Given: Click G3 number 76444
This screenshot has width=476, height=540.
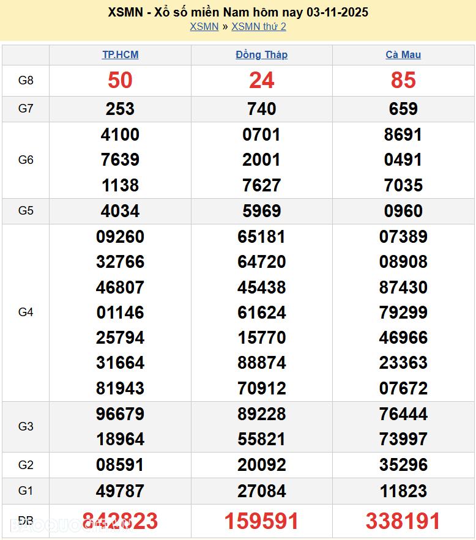Looking at the screenshot, I should point(403,414).
